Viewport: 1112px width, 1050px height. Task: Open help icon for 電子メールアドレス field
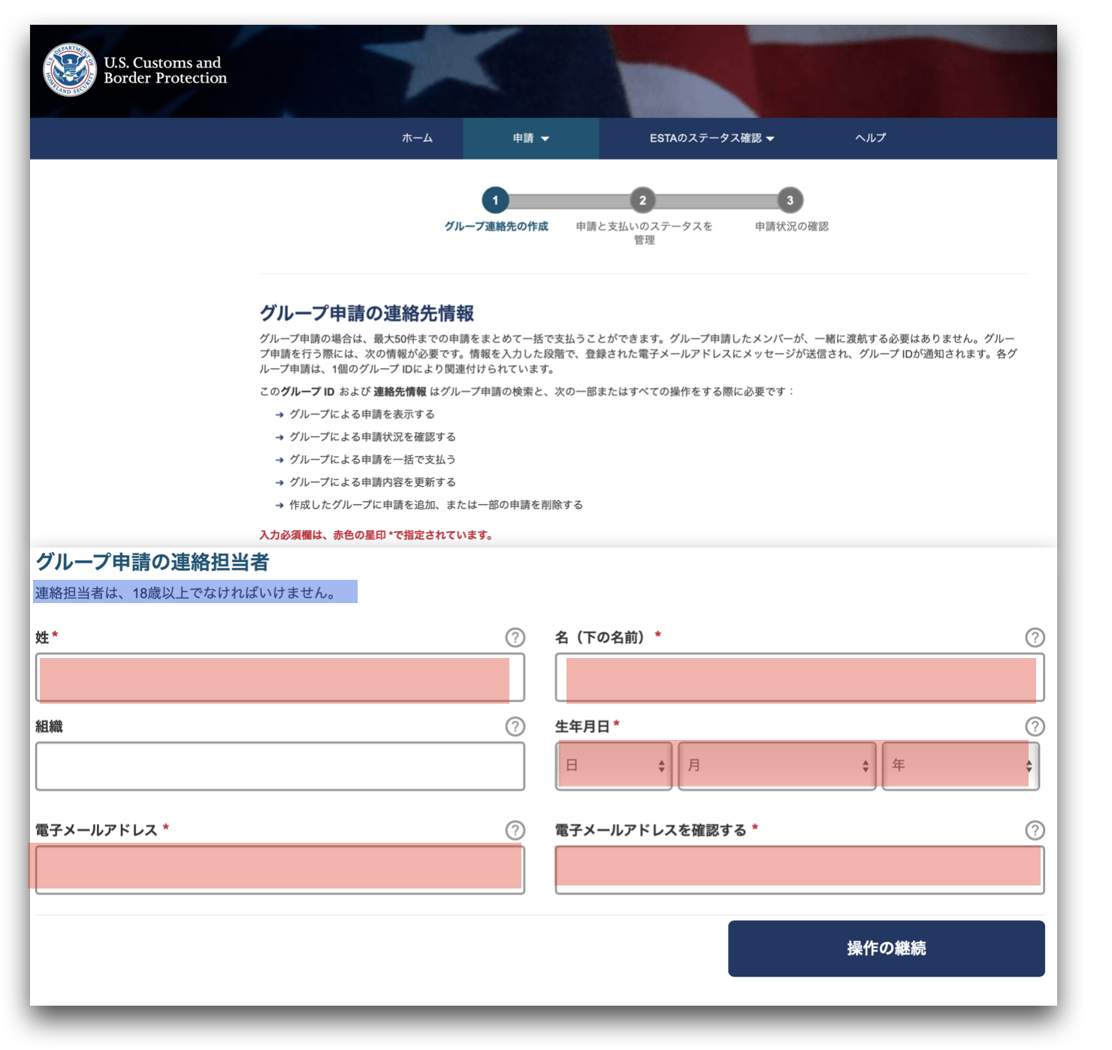click(515, 830)
